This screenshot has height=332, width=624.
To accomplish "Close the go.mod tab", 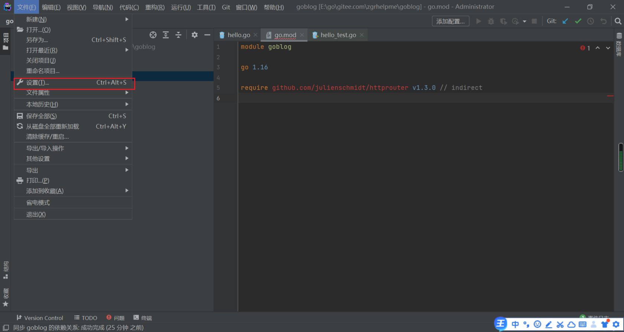I will (302, 35).
